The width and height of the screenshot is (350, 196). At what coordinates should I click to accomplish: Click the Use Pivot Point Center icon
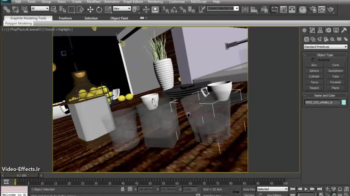coord(136,9)
